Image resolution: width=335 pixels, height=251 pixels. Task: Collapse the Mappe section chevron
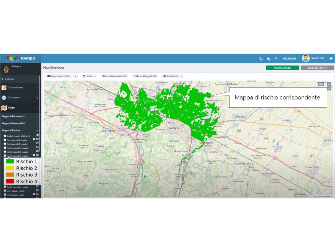coord(37,108)
